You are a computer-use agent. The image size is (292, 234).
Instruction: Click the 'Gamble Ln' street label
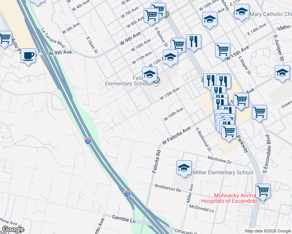coord(124,219)
